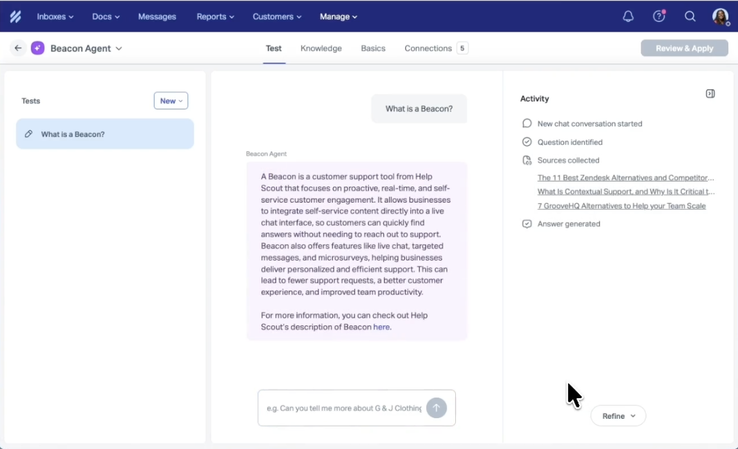The image size is (738, 449).
Task: Click the Beacon Agent label above the reply
Action: (x=266, y=154)
